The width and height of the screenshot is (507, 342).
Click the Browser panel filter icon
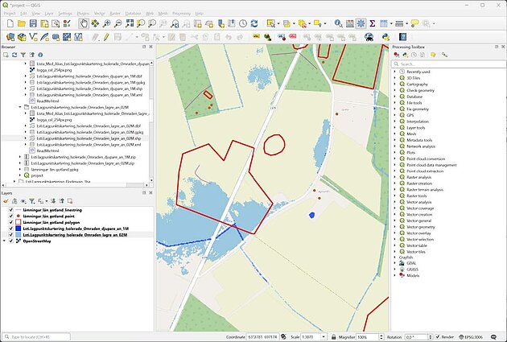pyautogui.click(x=23, y=55)
